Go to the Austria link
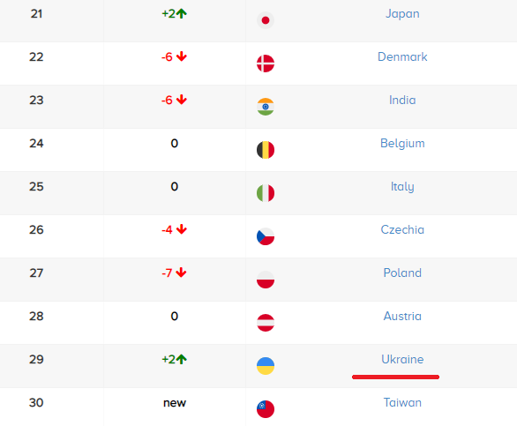 402,317
